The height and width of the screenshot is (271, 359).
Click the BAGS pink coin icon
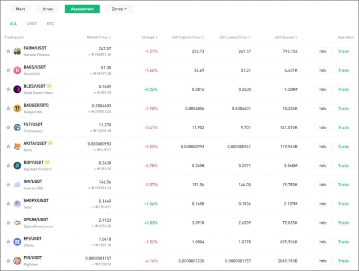click(x=17, y=70)
